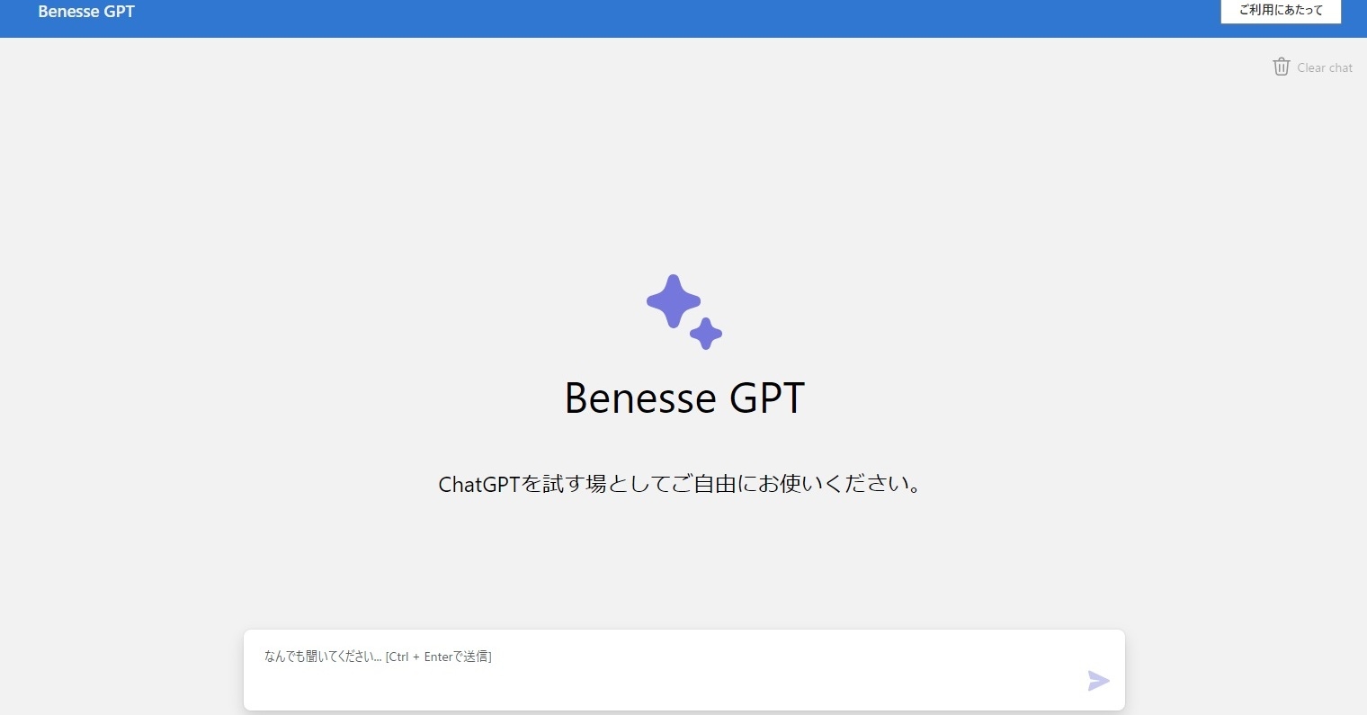Click Benesse GPT title in header
Viewport: 1367px width, 715px height.
86,12
